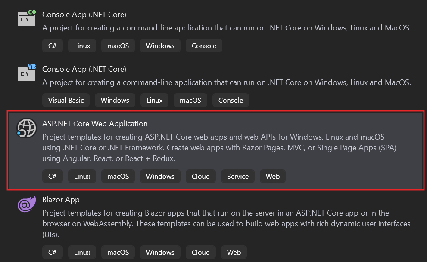Click the Visual Basic tag pill

pos(65,100)
